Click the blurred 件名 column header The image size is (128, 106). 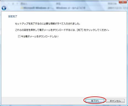click(x=58, y=4)
